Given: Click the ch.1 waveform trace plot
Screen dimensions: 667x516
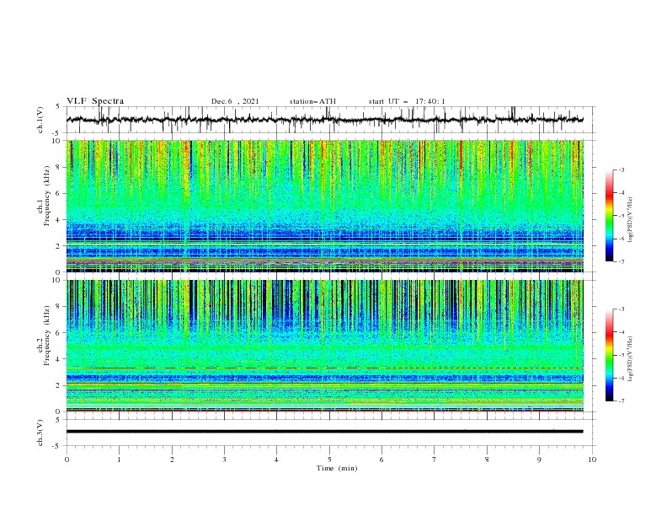Looking at the screenshot, I should click(324, 120).
